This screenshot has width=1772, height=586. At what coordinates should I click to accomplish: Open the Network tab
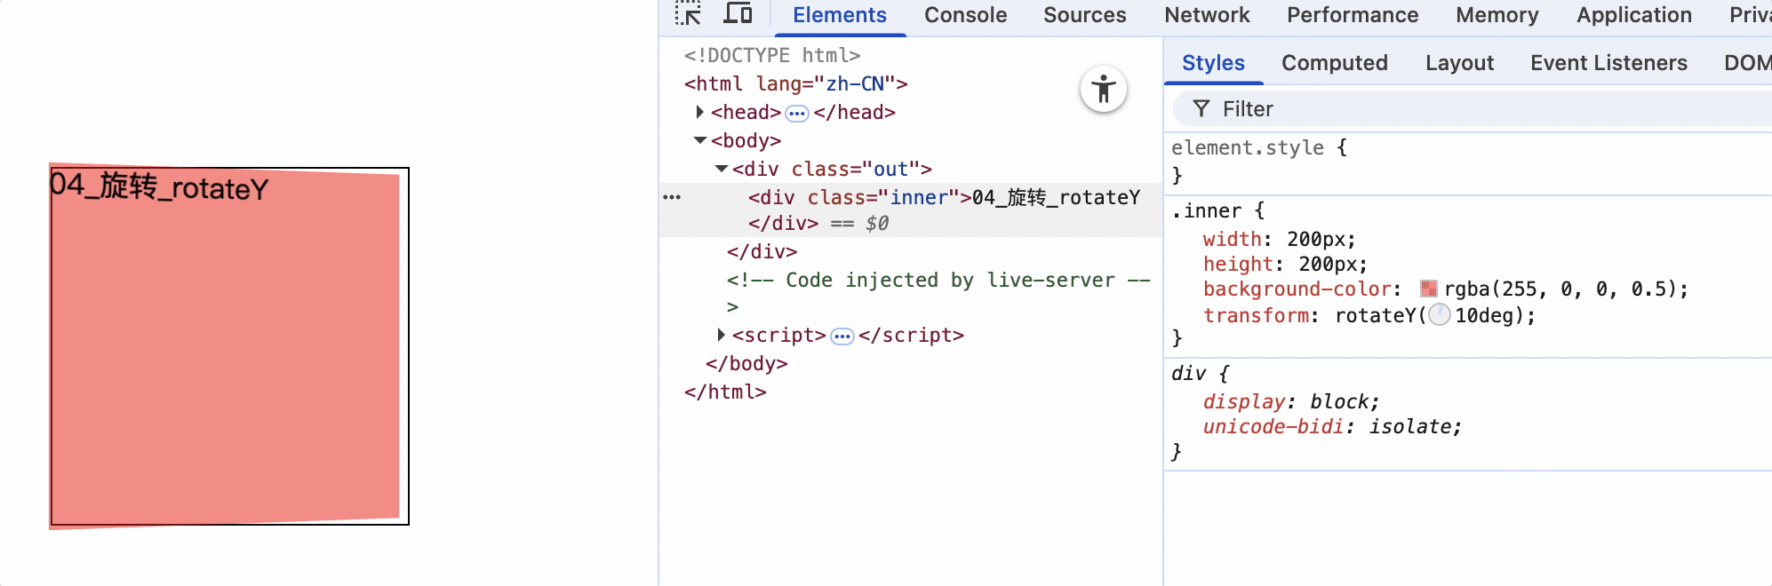1206,15
